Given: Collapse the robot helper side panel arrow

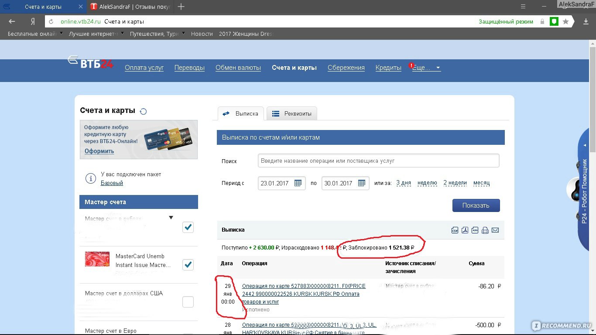Looking at the screenshot, I should click(585, 145).
